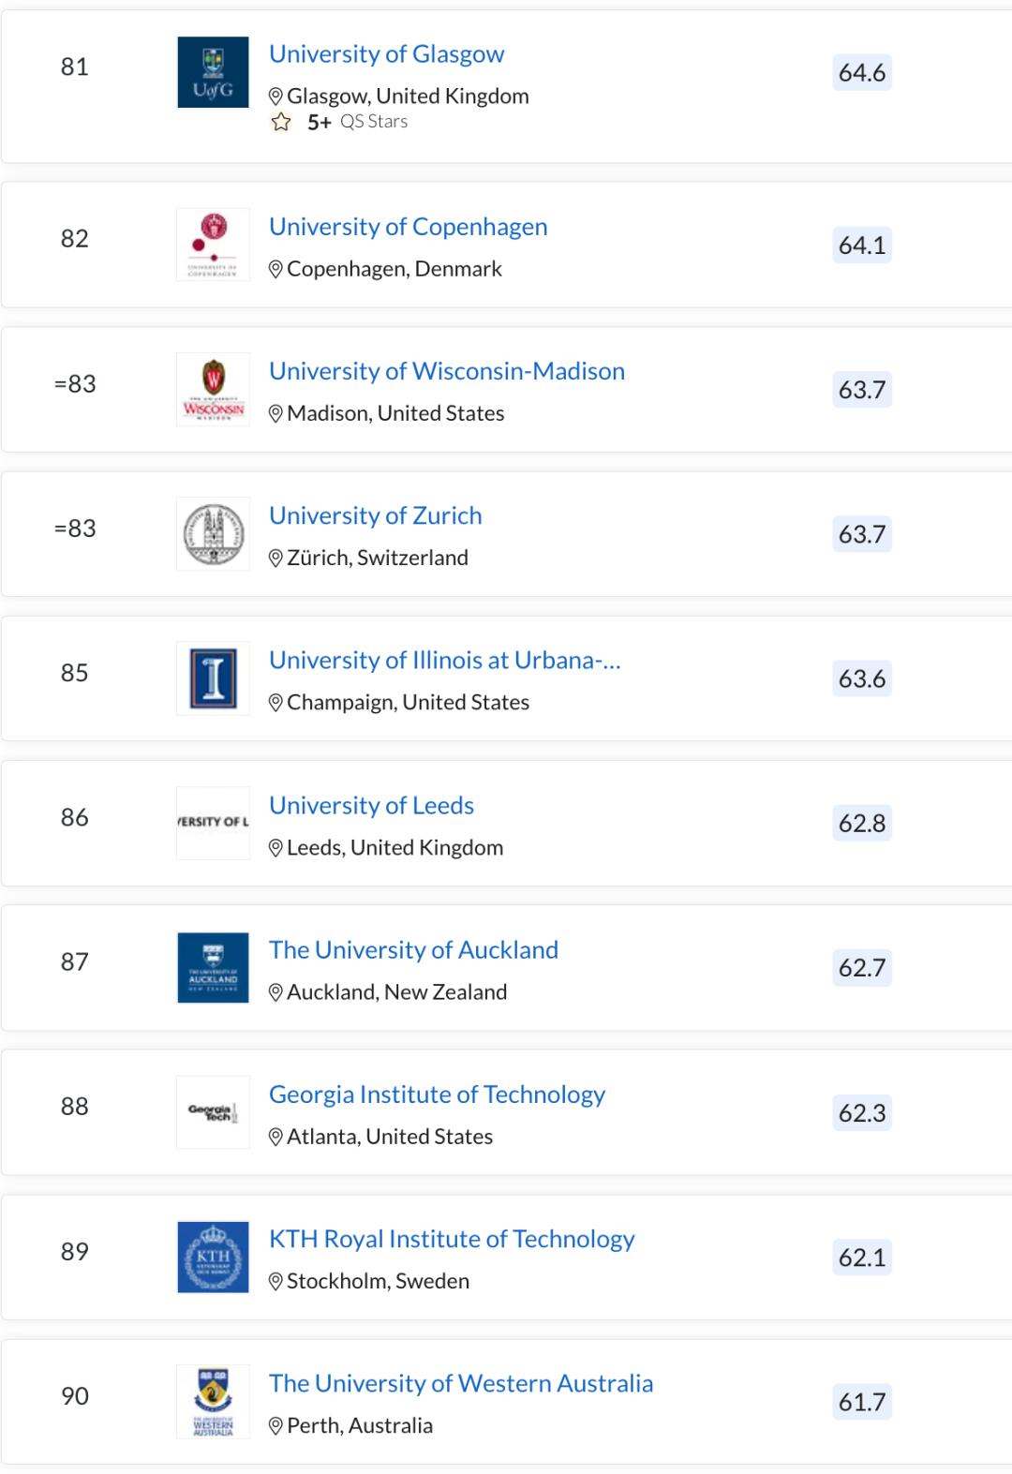The width and height of the screenshot is (1012, 1474).
Task: Click the University of Glasgow logo
Action: (213, 72)
